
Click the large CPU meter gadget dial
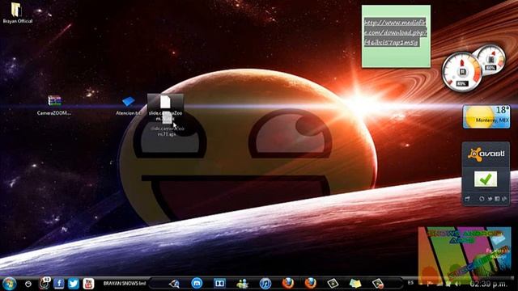pos(462,72)
